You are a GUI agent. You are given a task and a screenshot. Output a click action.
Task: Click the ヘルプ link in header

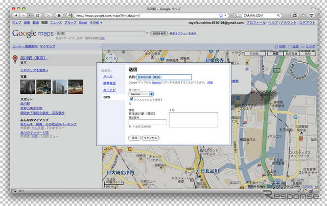pos(273,22)
